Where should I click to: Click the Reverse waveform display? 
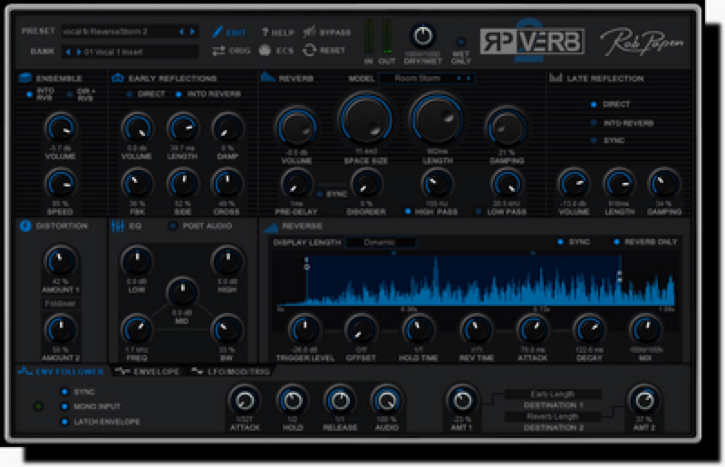tap(475, 281)
